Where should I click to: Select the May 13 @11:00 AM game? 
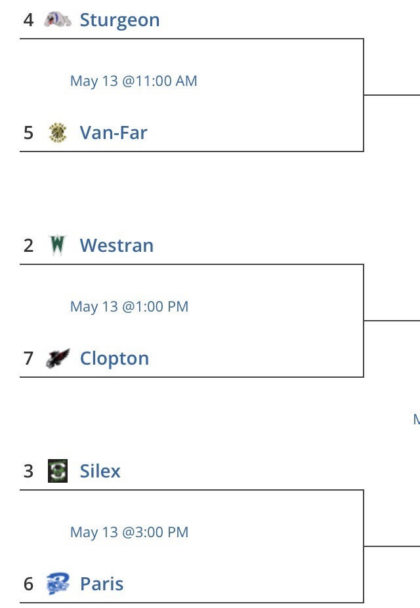(x=134, y=81)
